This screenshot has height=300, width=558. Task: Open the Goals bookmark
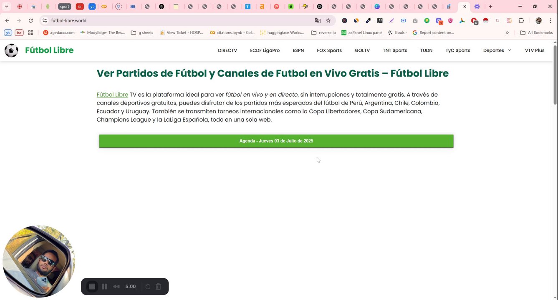[397, 32]
